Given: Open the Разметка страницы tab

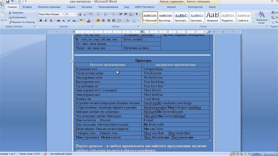Looking at the screenshot, I should pos(49,7).
